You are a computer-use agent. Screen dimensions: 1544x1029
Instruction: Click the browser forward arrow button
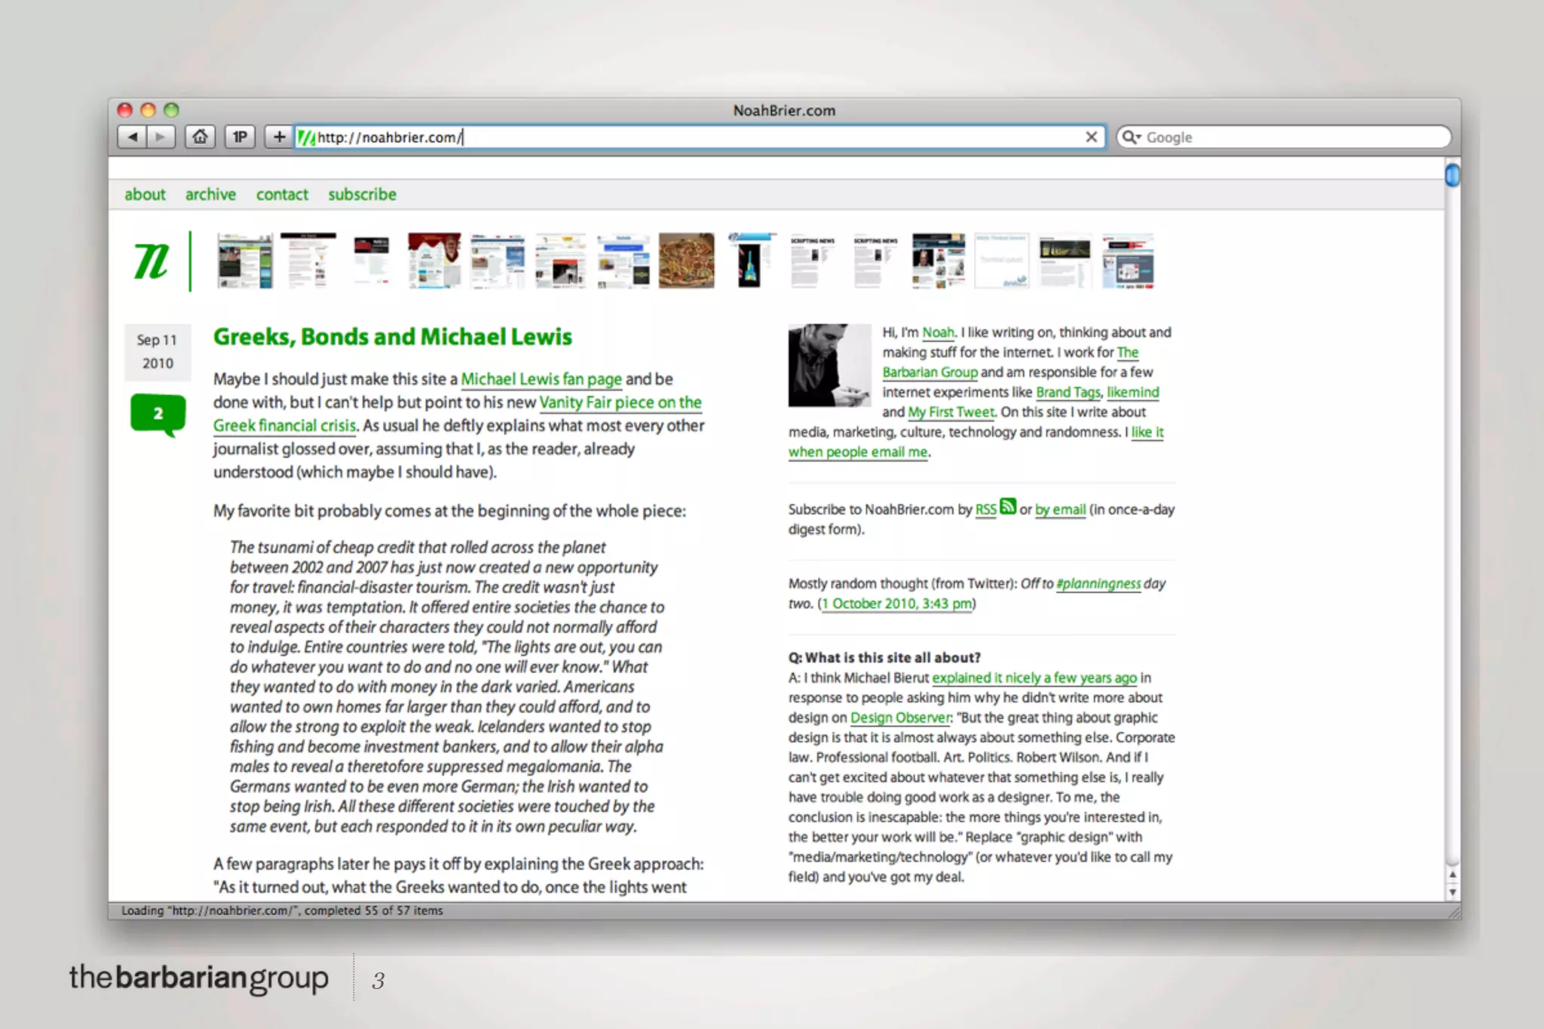161,136
